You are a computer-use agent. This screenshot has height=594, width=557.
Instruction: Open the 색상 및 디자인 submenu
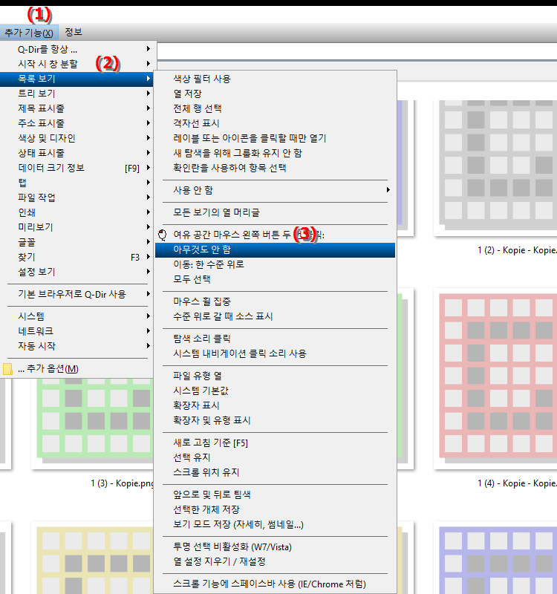78,138
